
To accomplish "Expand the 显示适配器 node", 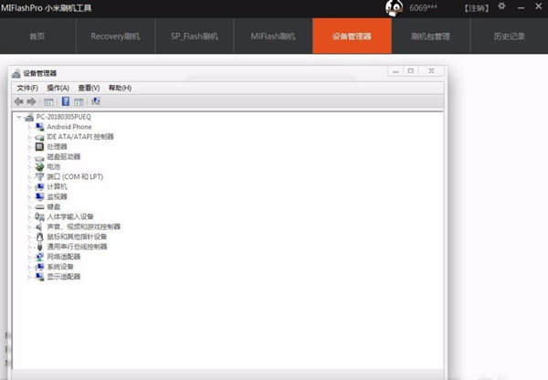I will [x=30, y=277].
